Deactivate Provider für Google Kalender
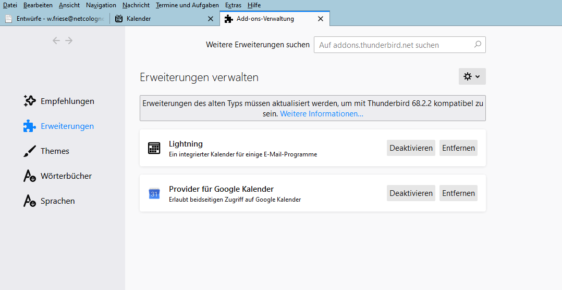Screen dimensions: 562x290 tap(411, 193)
